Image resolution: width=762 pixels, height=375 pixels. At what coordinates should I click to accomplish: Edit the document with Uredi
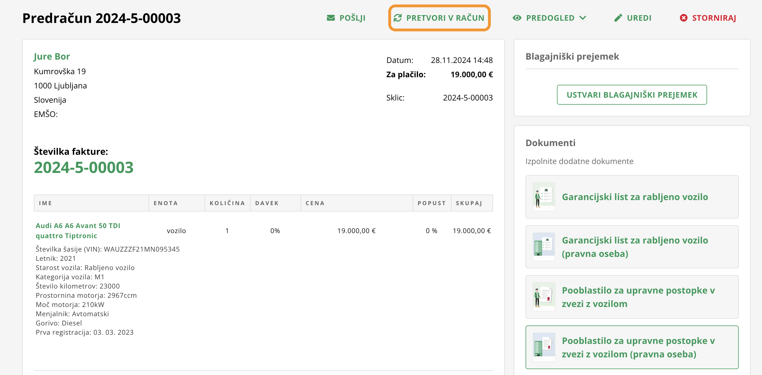(633, 18)
